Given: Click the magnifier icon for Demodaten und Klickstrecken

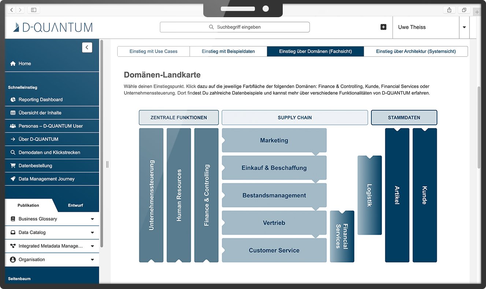Looking at the screenshot, I should [x=13, y=152].
